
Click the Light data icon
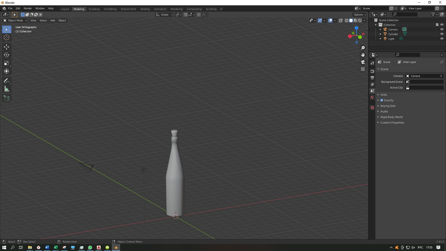[x=401, y=39]
